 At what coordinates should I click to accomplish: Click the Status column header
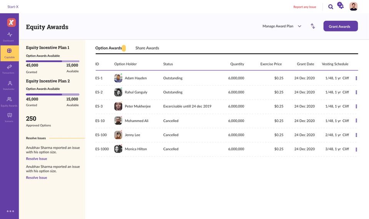[x=168, y=64]
